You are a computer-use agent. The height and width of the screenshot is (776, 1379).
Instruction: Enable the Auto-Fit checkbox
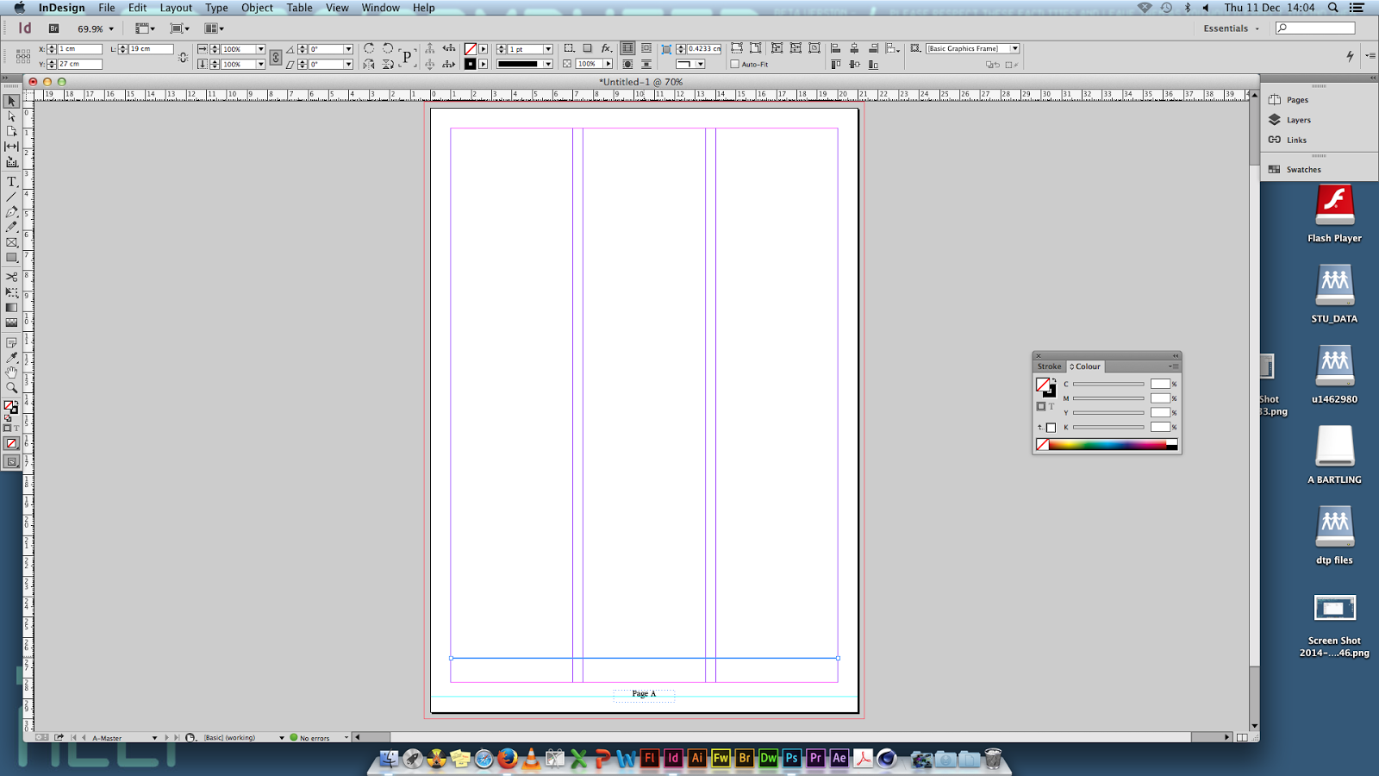coord(736,64)
